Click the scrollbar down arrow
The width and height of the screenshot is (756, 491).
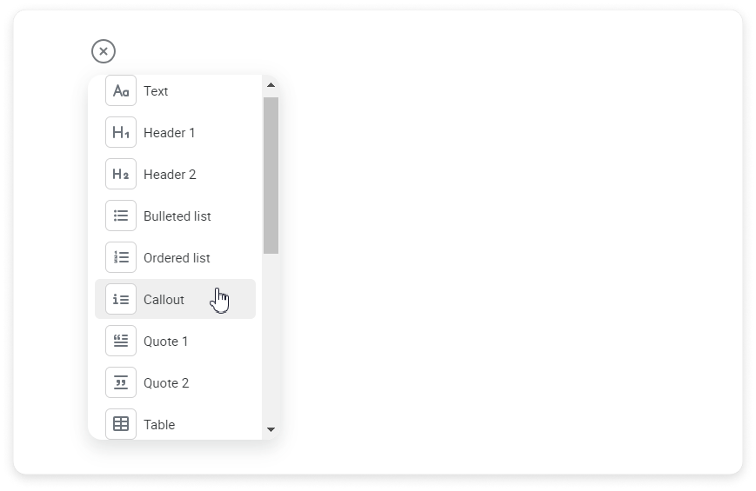[271, 429]
